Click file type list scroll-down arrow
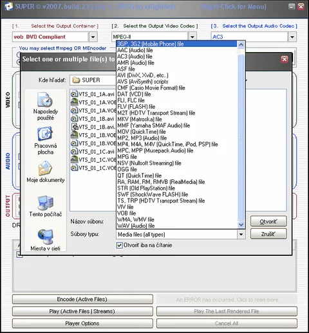Viewport: 309px width, 333px height. (x=241, y=224)
